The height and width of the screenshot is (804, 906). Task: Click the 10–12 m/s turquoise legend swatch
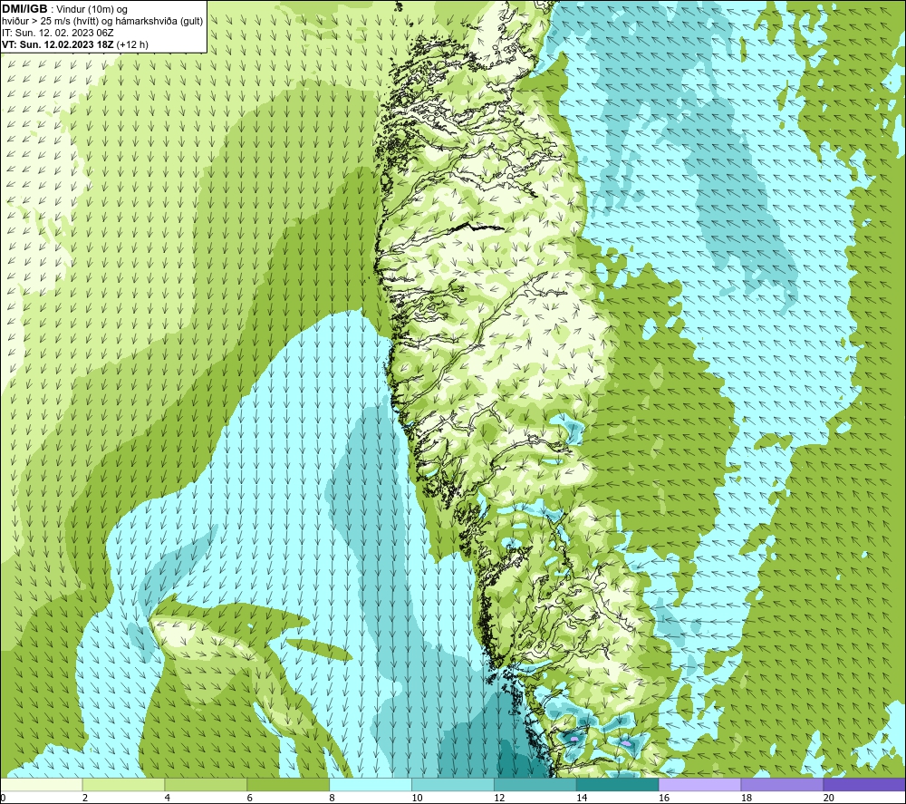click(x=453, y=785)
